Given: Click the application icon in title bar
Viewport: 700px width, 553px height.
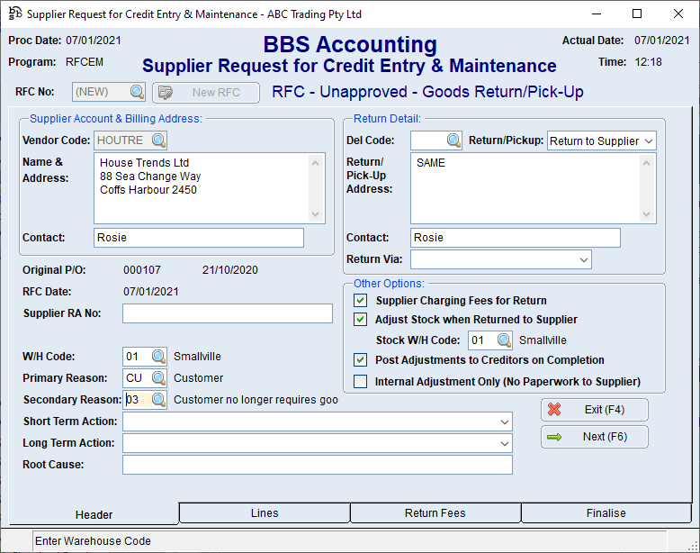Looking at the screenshot, I should tap(14, 14).
